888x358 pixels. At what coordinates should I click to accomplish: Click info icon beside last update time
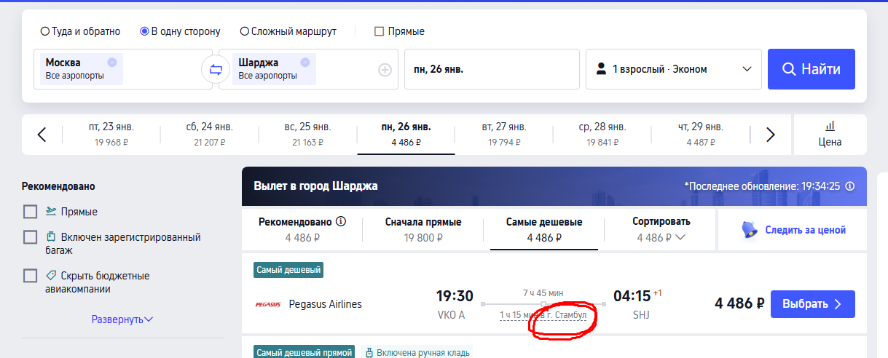tap(849, 186)
